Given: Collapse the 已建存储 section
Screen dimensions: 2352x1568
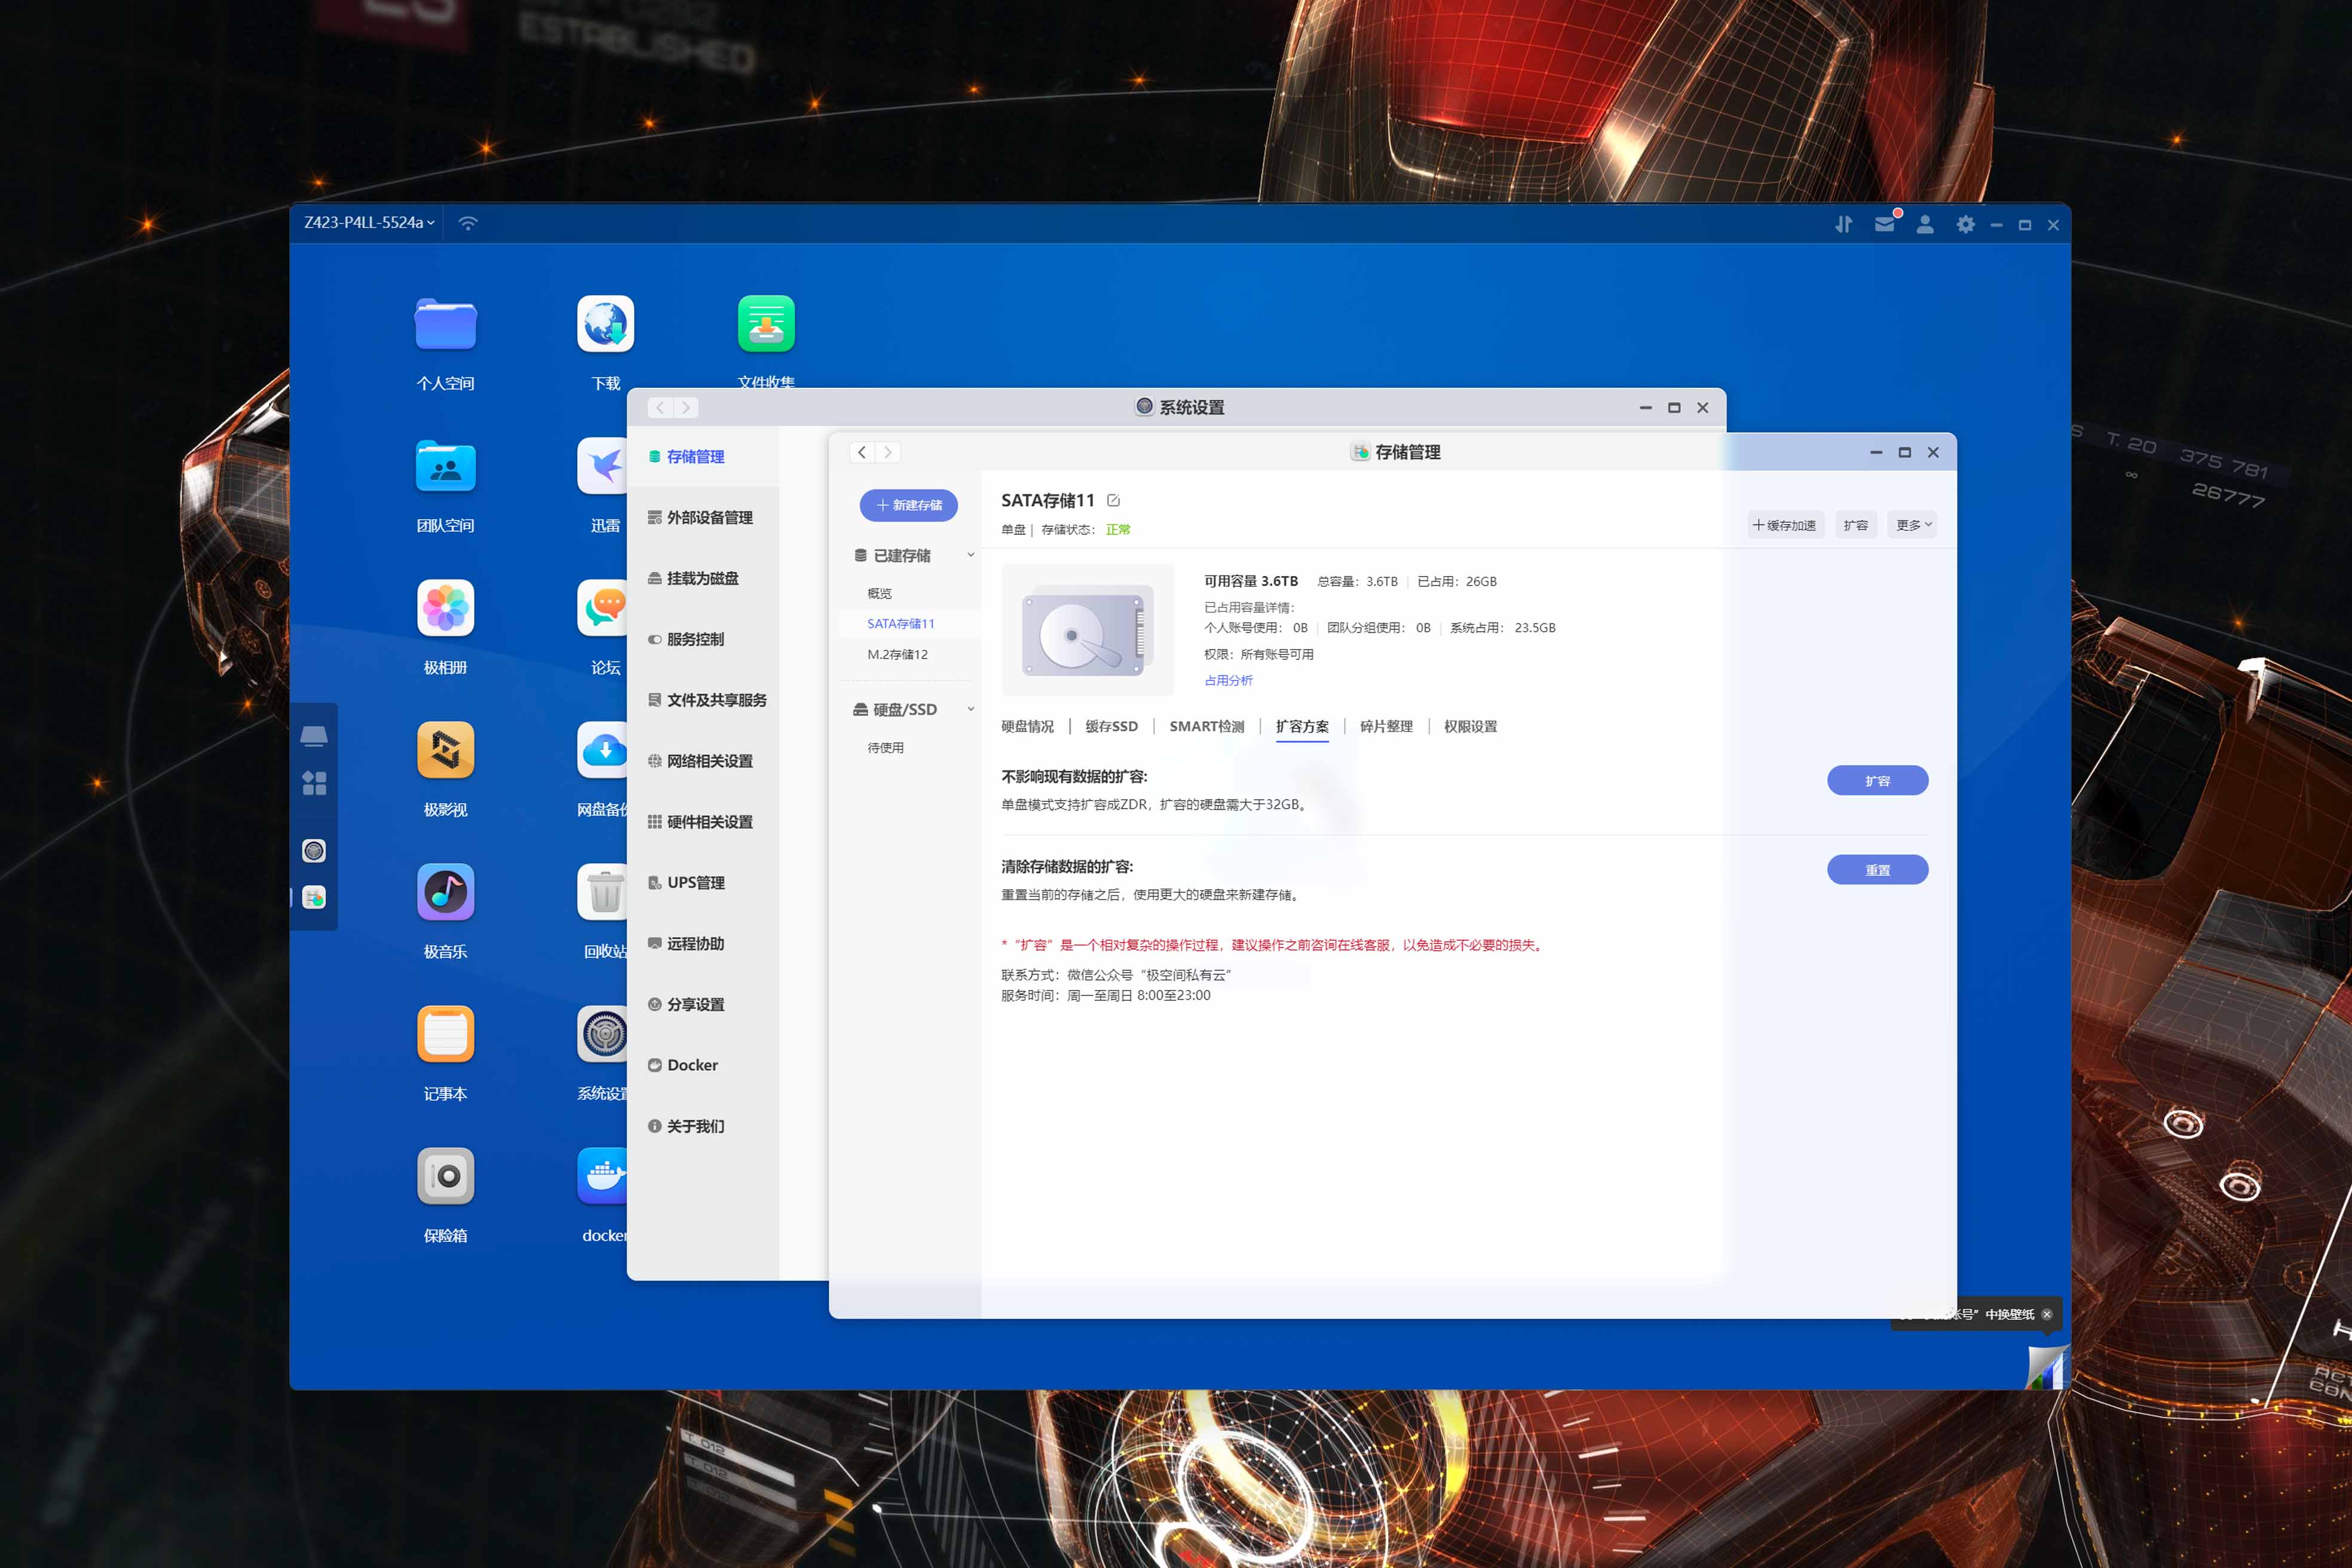Looking at the screenshot, I should (970, 555).
